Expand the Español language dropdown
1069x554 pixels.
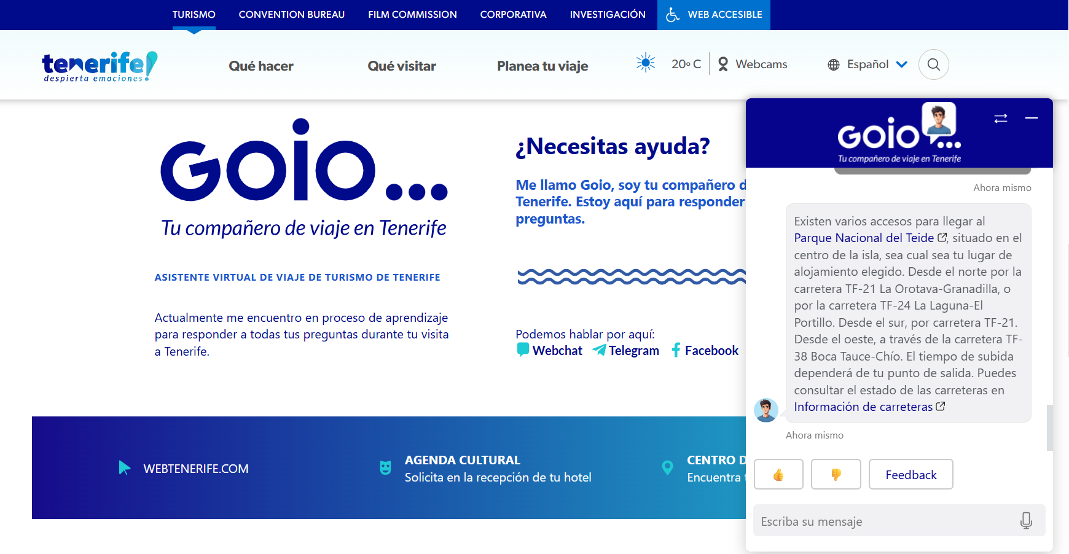click(867, 64)
